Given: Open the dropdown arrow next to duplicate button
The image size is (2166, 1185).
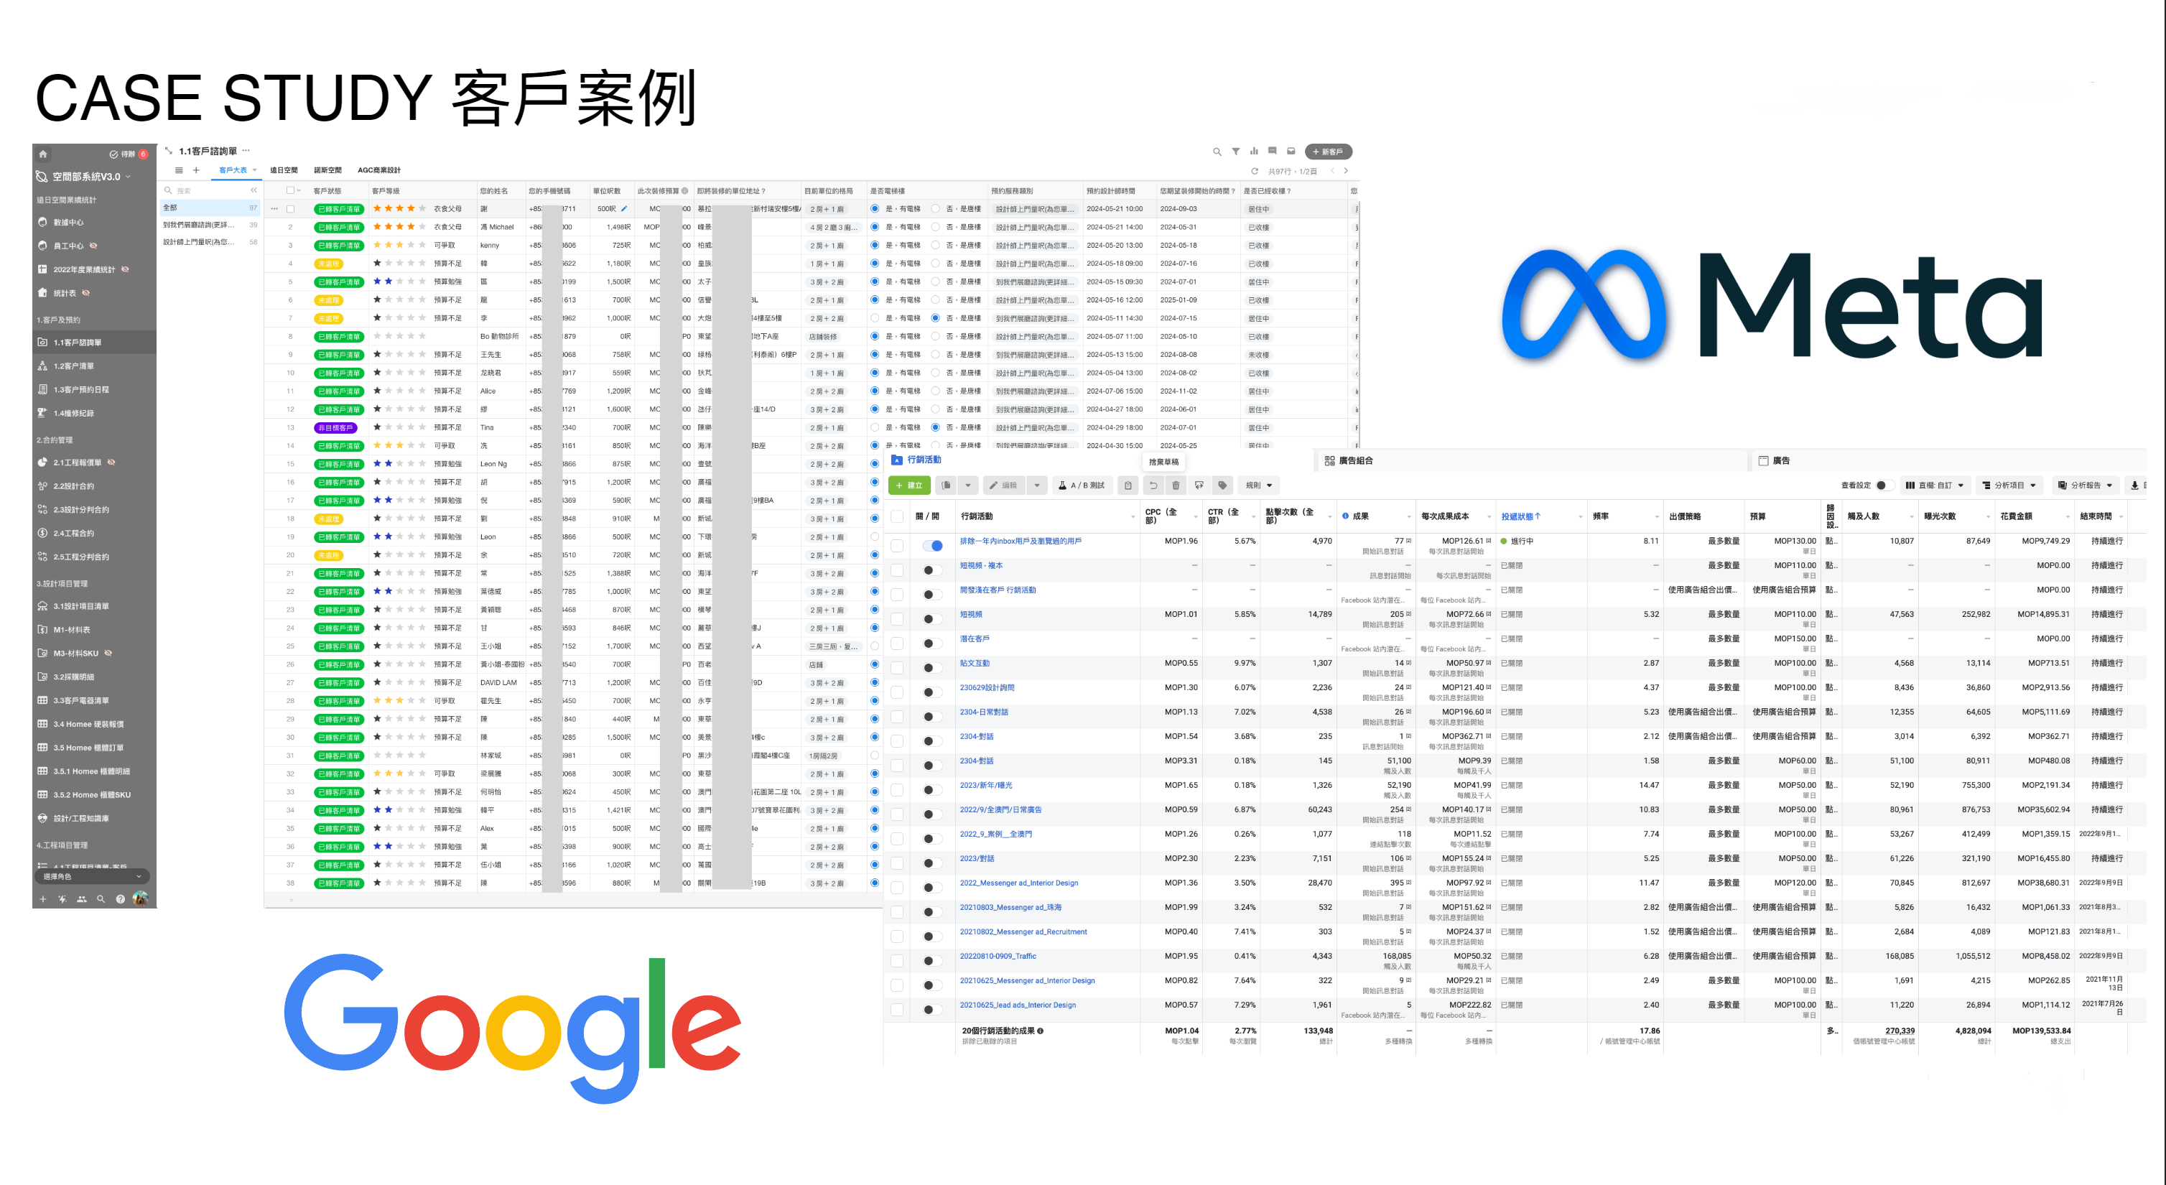Looking at the screenshot, I should tap(968, 485).
